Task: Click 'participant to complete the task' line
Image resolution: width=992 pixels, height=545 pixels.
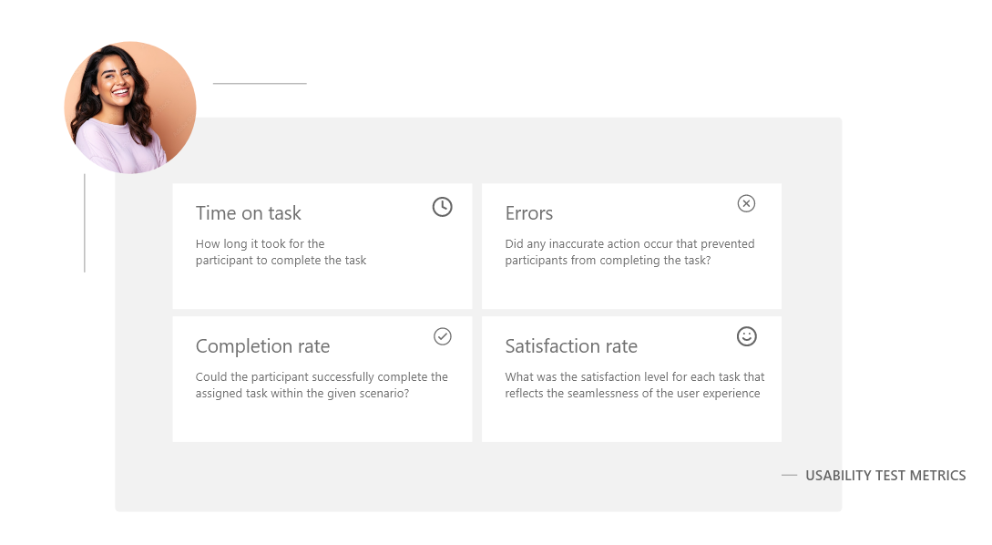Action: (x=281, y=260)
